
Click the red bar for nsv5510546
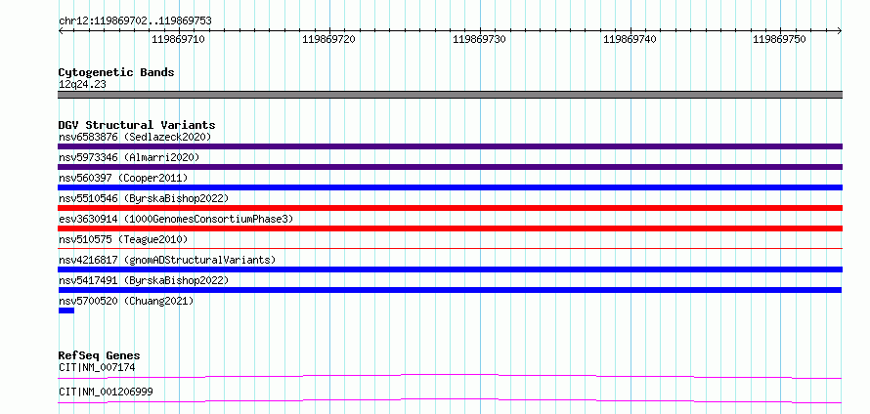point(450,208)
